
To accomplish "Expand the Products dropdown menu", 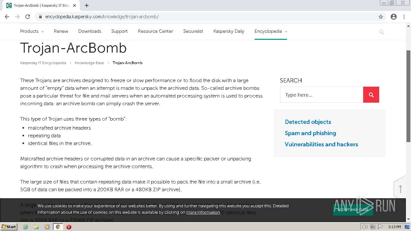I will [x=32, y=31].
